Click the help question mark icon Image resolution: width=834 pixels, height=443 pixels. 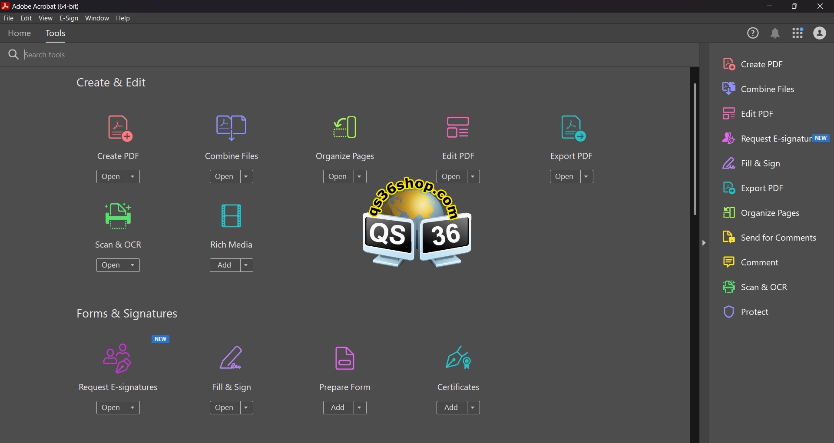[x=753, y=33]
